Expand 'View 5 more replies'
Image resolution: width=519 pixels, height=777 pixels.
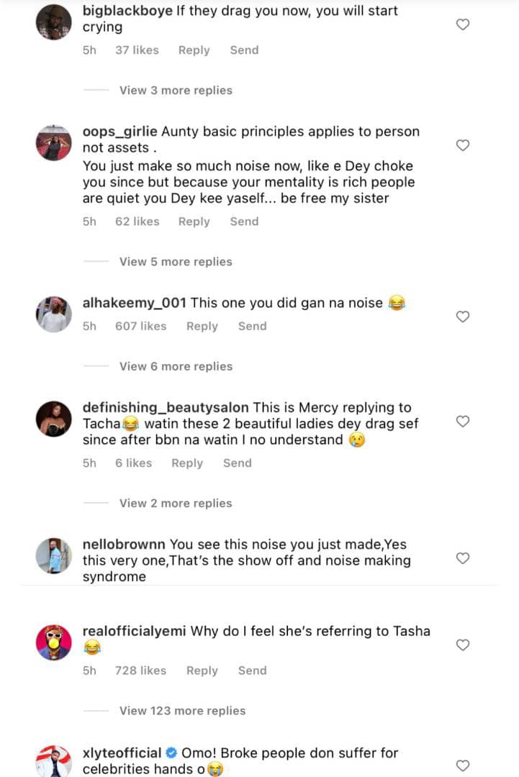(x=176, y=262)
